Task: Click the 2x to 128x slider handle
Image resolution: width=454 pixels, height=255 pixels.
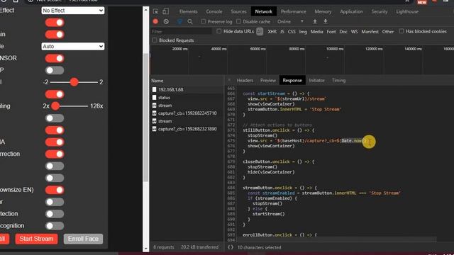Action: pyautogui.click(x=55, y=106)
